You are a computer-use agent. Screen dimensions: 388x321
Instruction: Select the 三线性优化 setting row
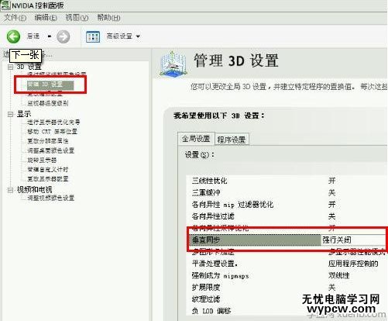pyautogui.click(x=287, y=181)
